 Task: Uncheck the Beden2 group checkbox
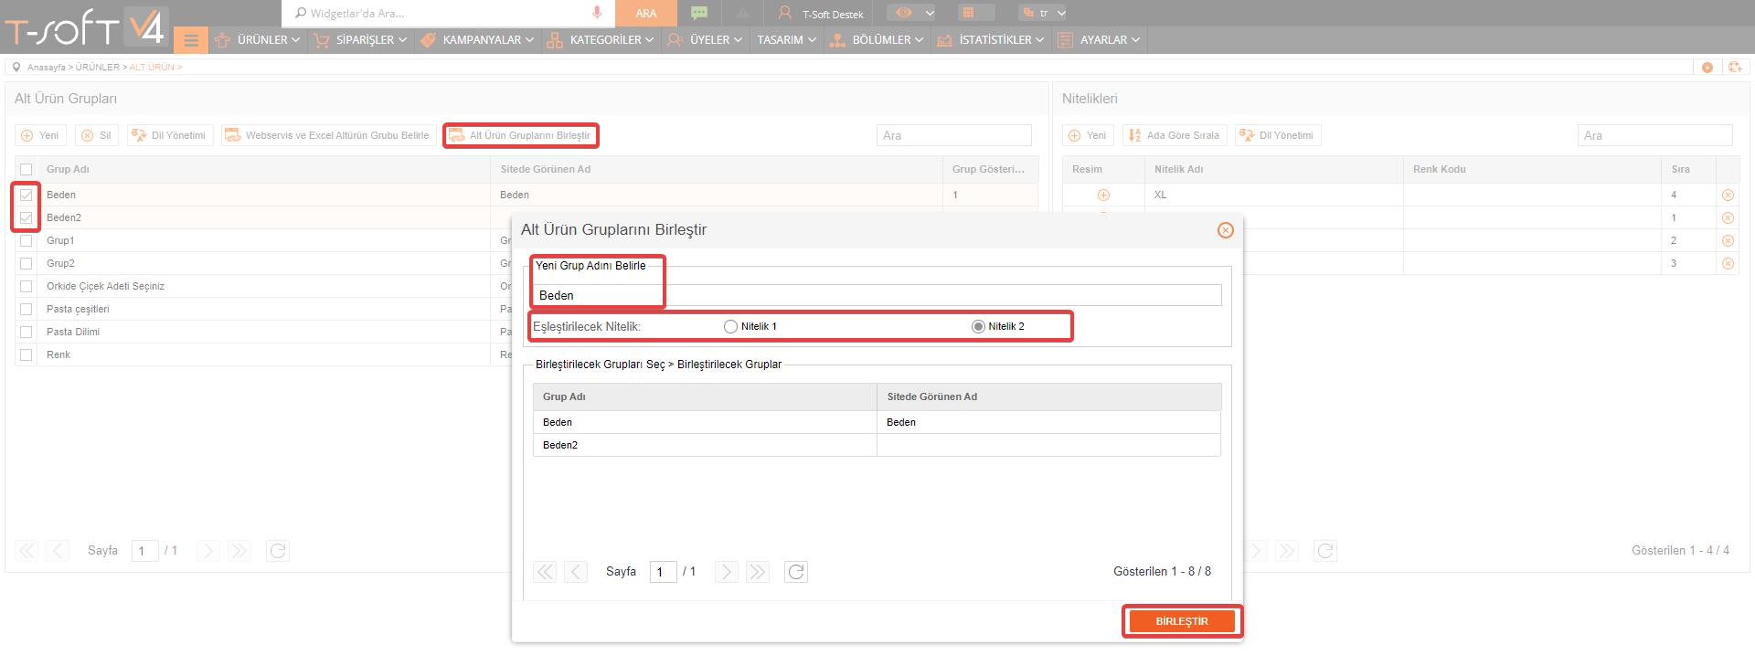pyautogui.click(x=26, y=217)
